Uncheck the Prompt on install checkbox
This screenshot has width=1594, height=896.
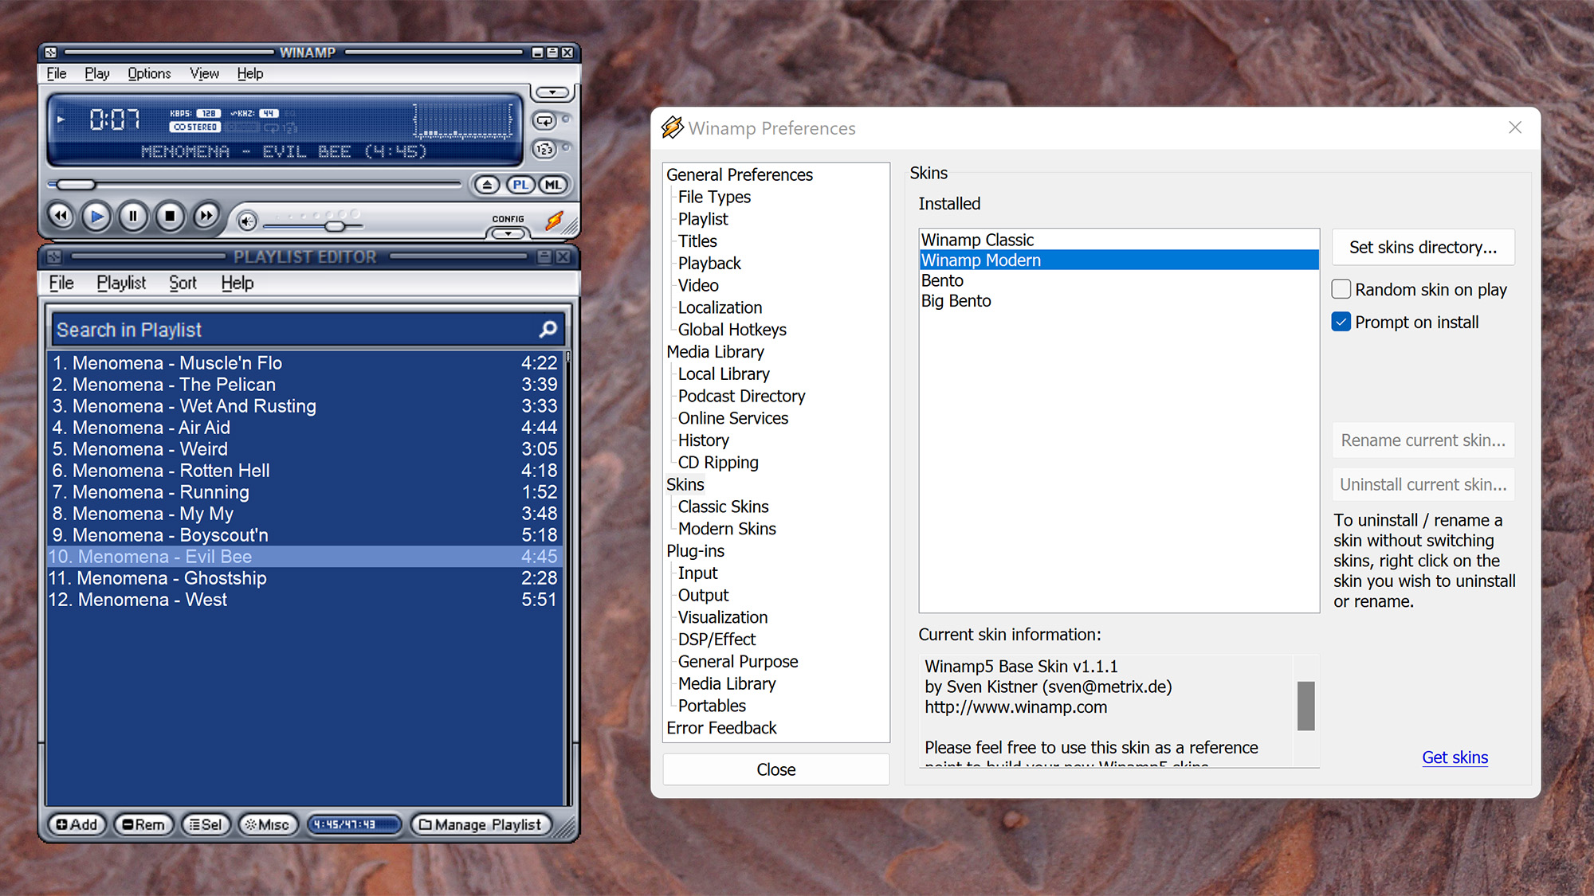(x=1341, y=322)
